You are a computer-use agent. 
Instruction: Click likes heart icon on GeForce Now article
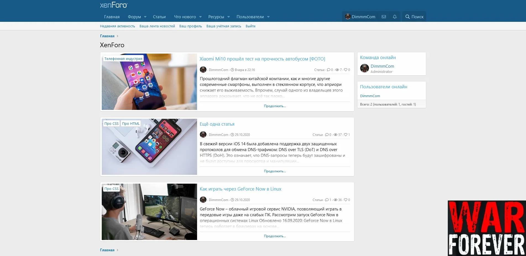tap(346, 200)
